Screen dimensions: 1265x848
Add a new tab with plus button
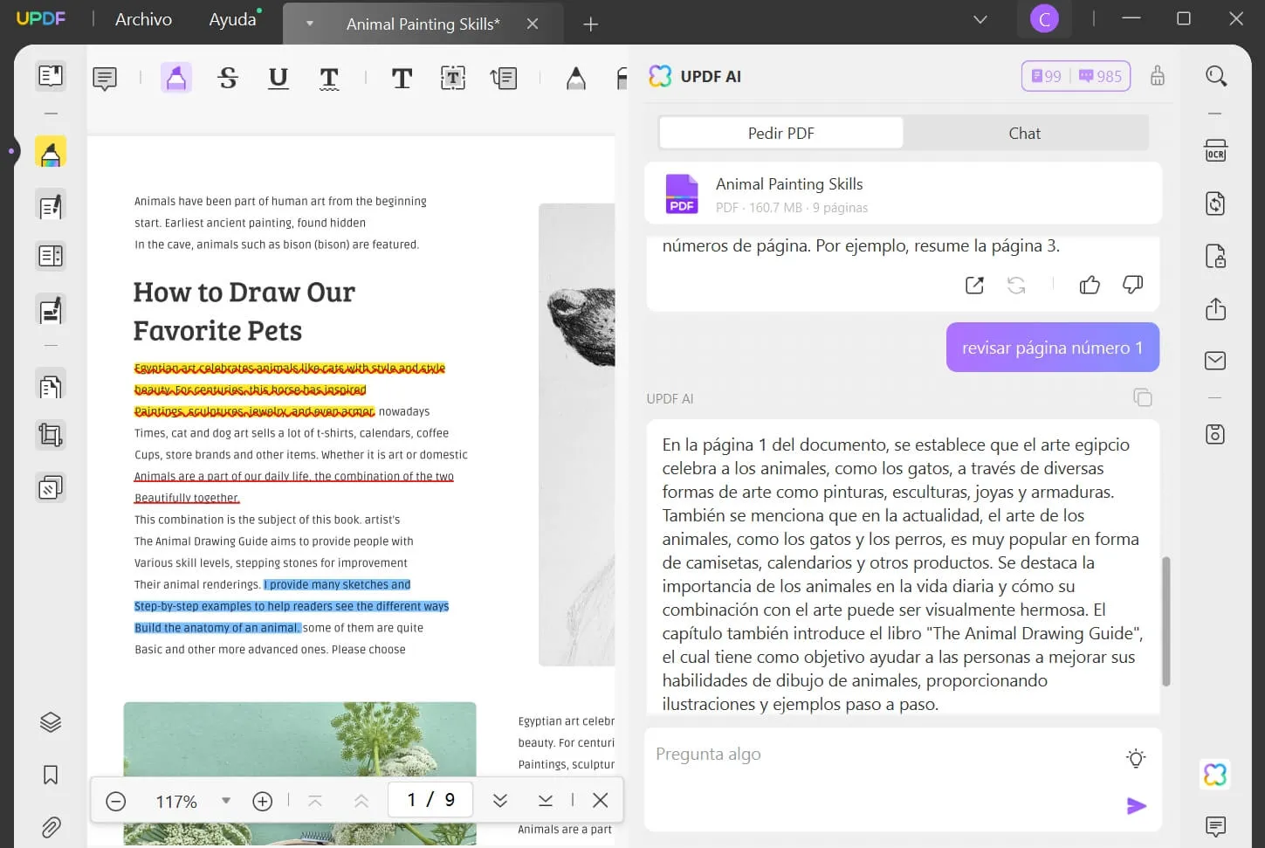click(x=591, y=24)
